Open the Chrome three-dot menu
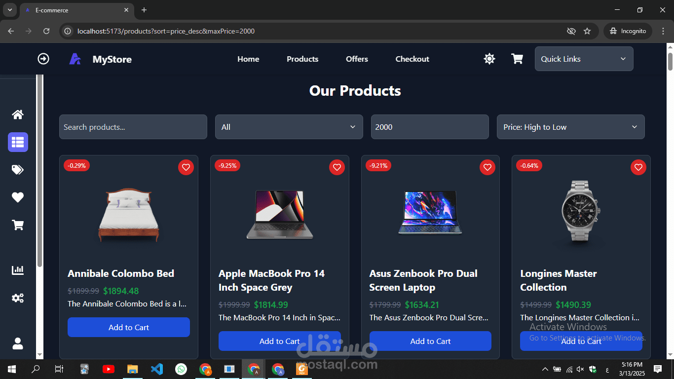This screenshot has height=379, width=674. point(663,31)
